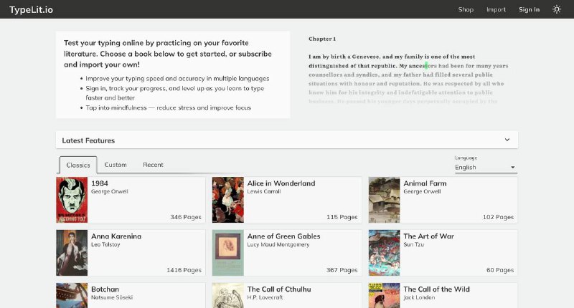Click the 1984 book title
This screenshot has width=574, height=308.
click(x=100, y=183)
